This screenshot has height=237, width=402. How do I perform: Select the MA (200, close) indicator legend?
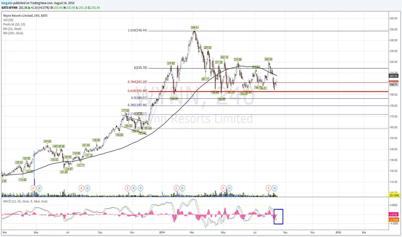tap(13, 33)
